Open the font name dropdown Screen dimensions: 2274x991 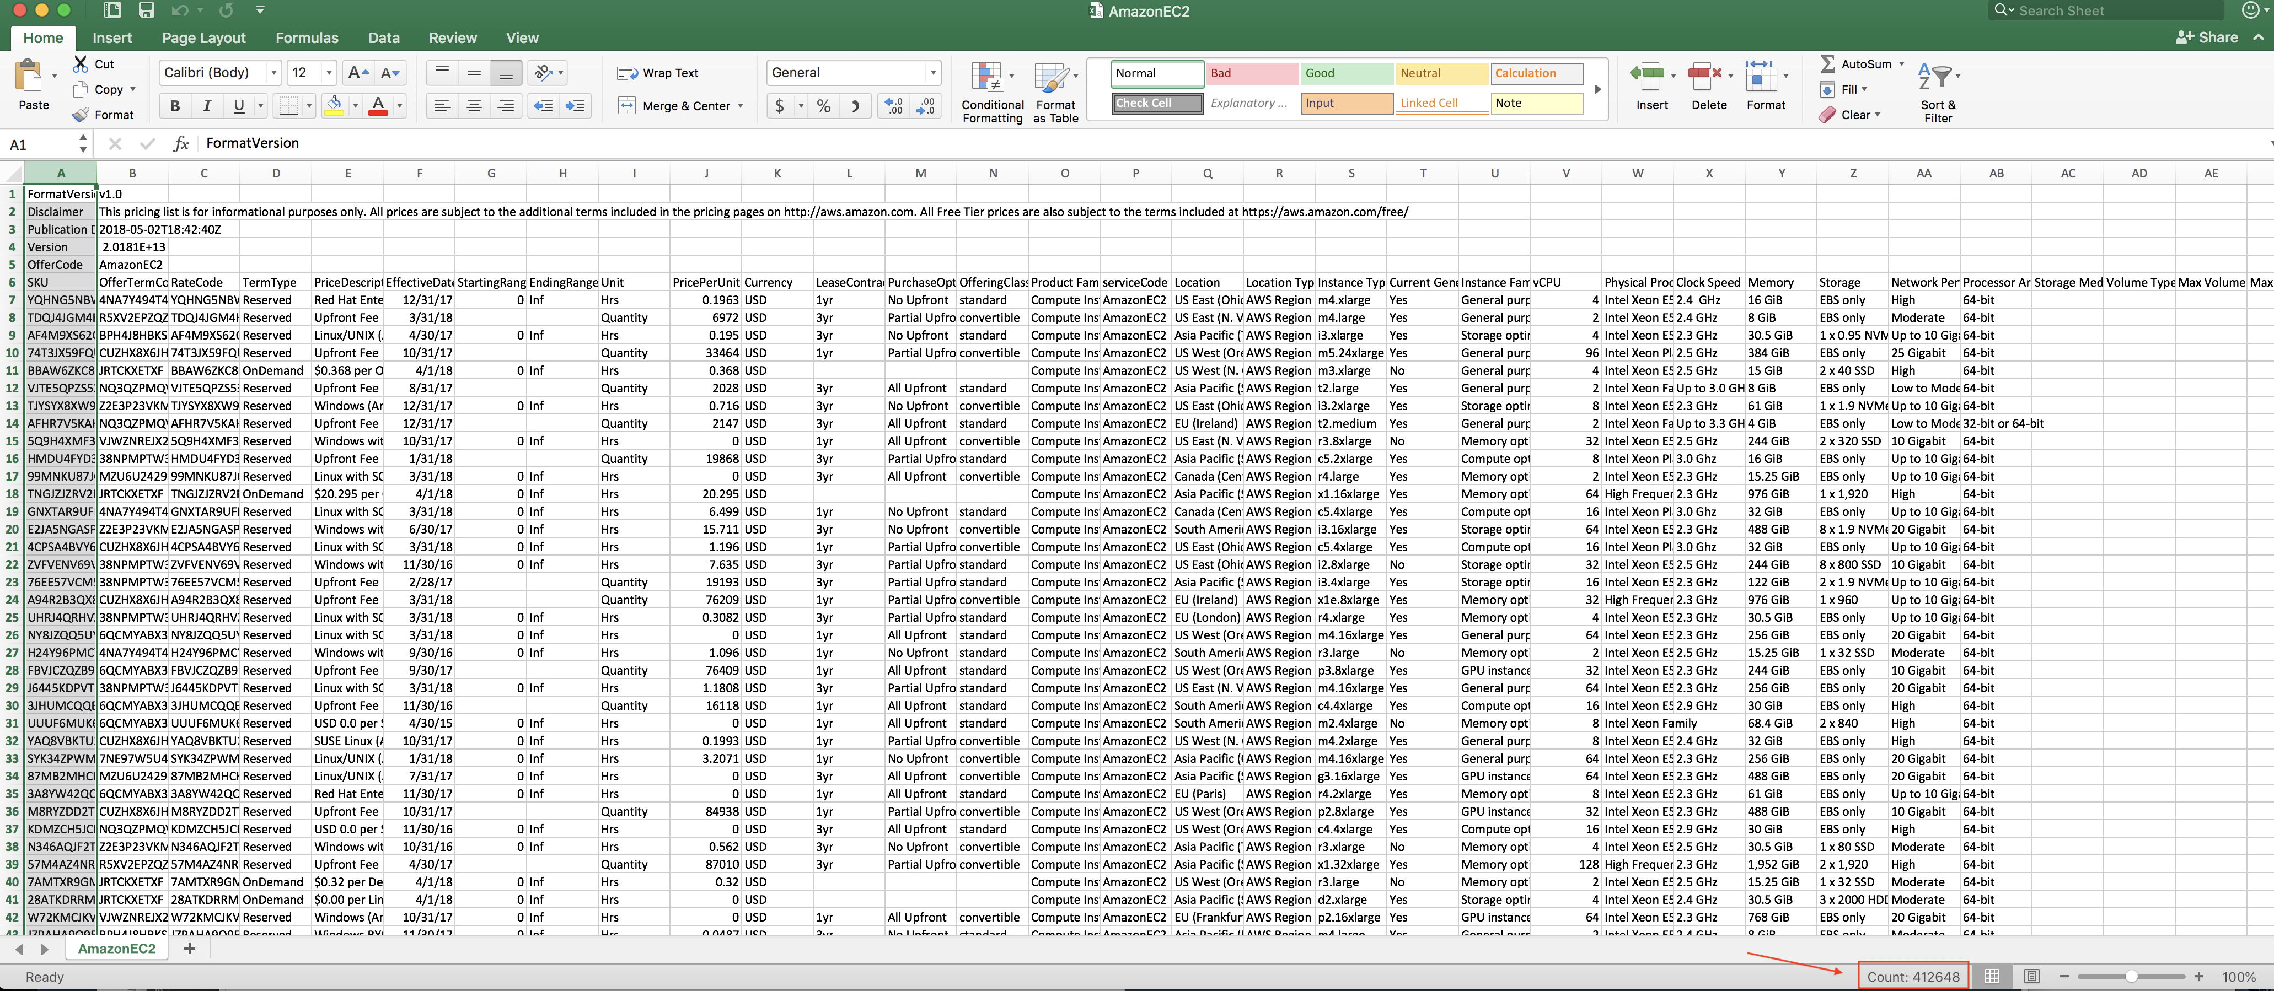(273, 72)
